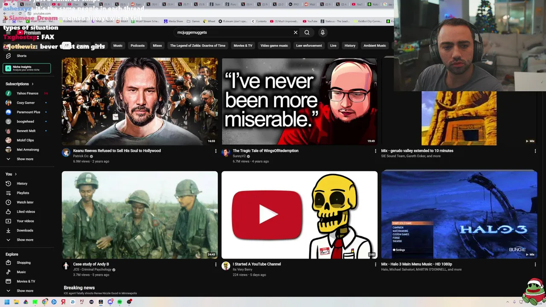
Task: Open the Paramount Plus subscription
Action: coord(27,112)
